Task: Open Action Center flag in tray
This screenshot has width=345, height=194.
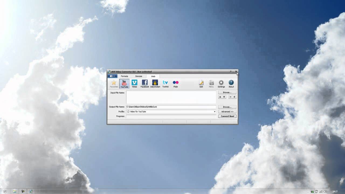Action: click(317, 192)
